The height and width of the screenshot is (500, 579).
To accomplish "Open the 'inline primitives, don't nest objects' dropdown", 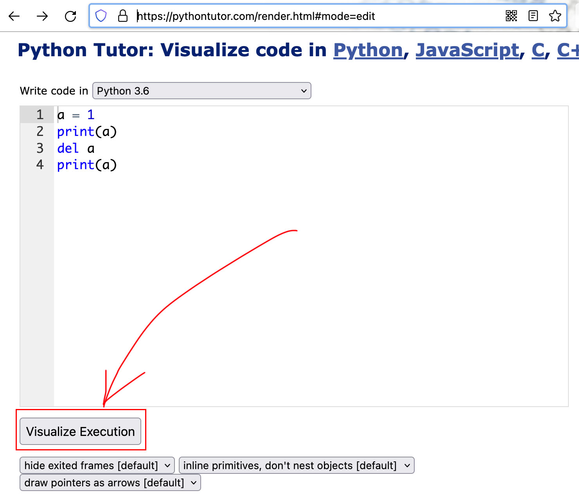I will 297,465.
